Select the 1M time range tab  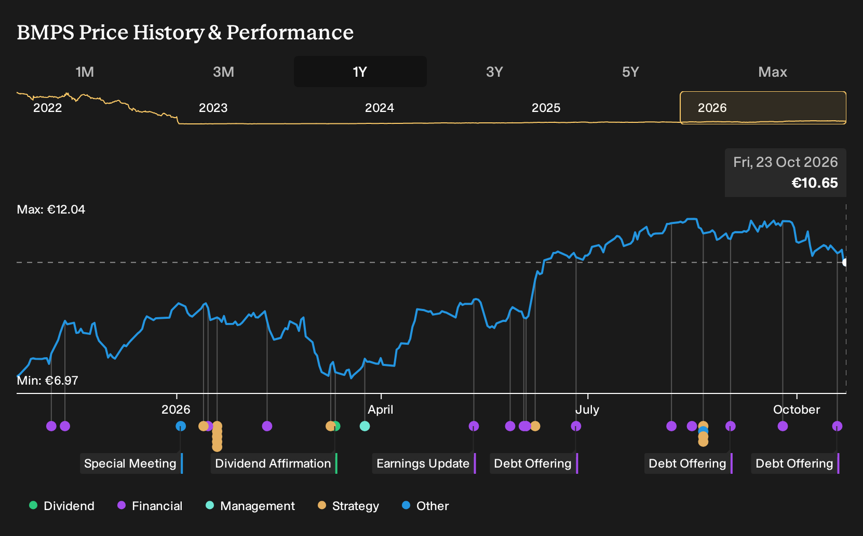pos(85,72)
